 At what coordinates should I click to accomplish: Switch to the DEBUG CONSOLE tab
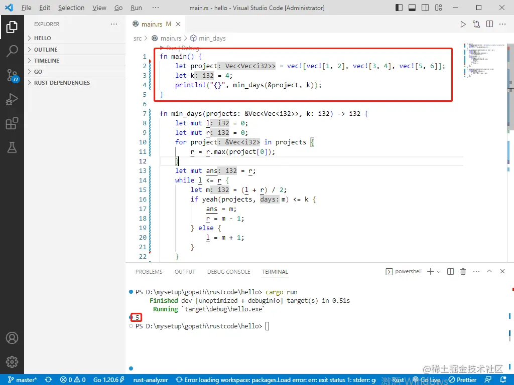(x=228, y=272)
